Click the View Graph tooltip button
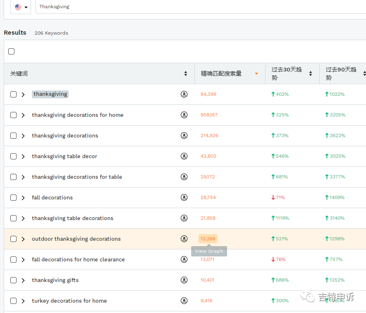The height and width of the screenshot is (313, 366). point(209,251)
